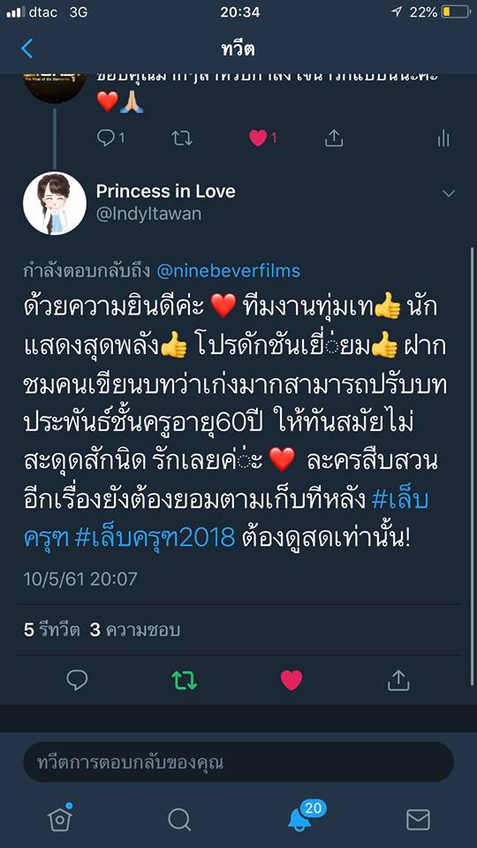
Task: Share the upper tweet via share icon
Action: (334, 139)
